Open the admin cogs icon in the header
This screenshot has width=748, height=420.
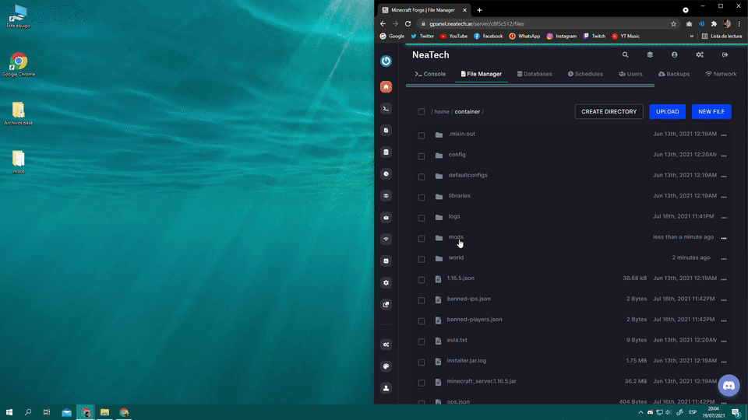pyautogui.click(x=700, y=54)
